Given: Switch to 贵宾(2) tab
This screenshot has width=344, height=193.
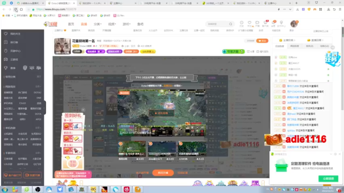Looking at the screenshot, I should (x=310, y=46).
